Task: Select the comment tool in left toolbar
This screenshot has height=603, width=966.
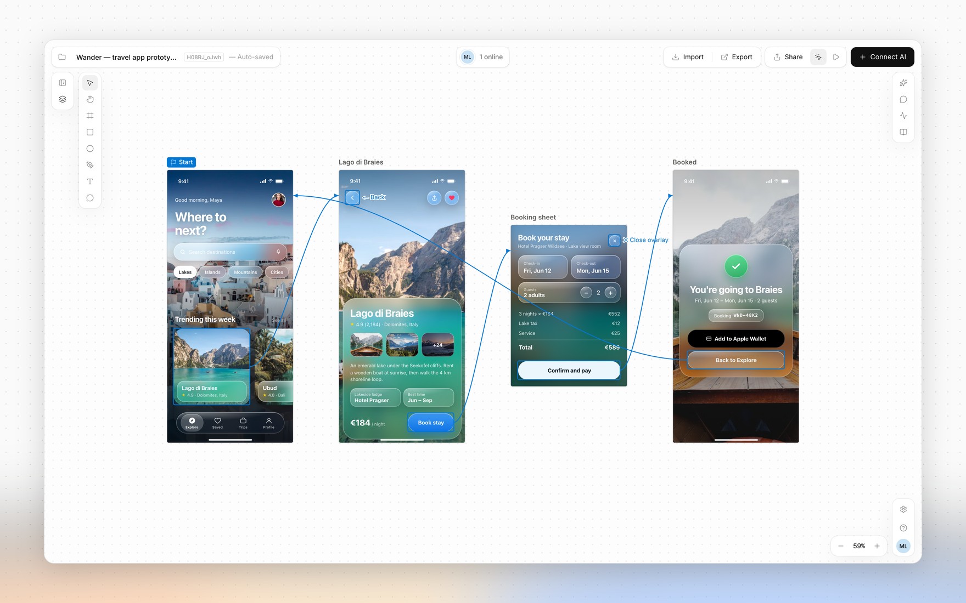Action: pyautogui.click(x=90, y=198)
